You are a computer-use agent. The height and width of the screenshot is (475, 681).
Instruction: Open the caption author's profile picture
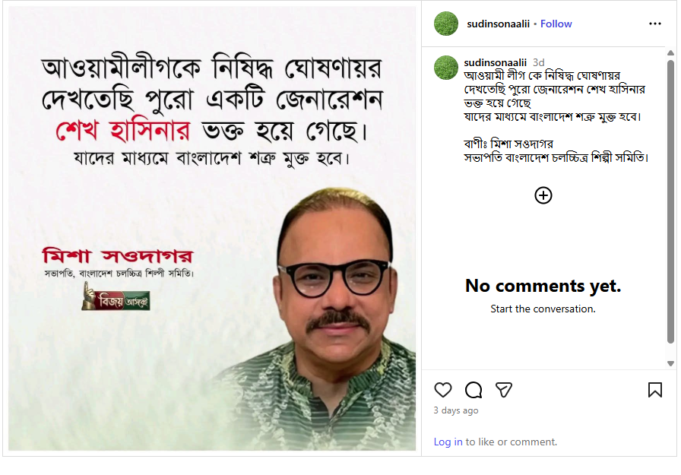tap(446, 68)
